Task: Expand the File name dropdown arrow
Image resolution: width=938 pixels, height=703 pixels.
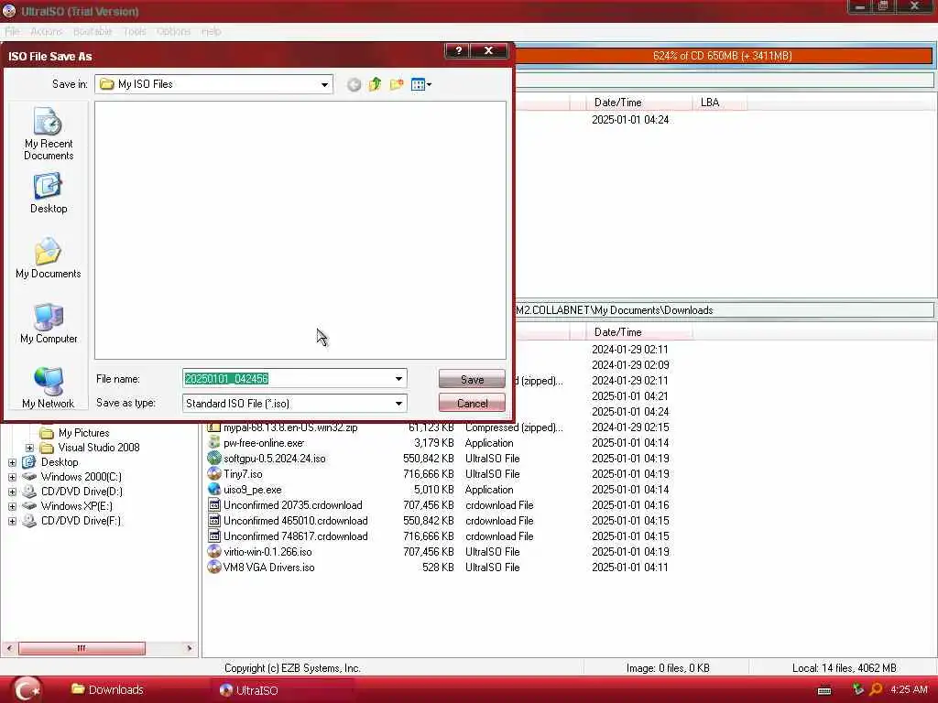Action: click(398, 378)
